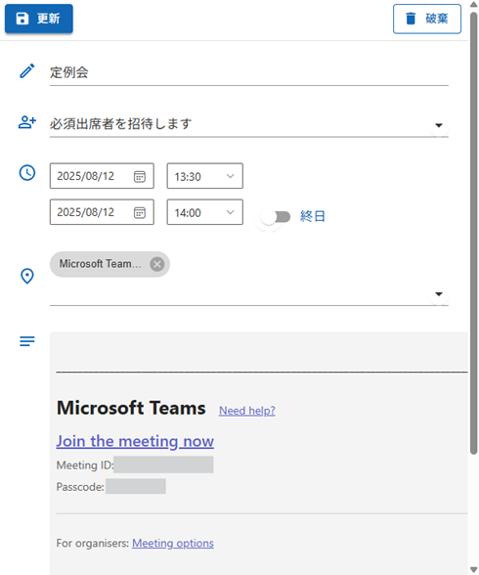Click the end date field beside 14:00
This screenshot has height=575, width=479.
(102, 212)
